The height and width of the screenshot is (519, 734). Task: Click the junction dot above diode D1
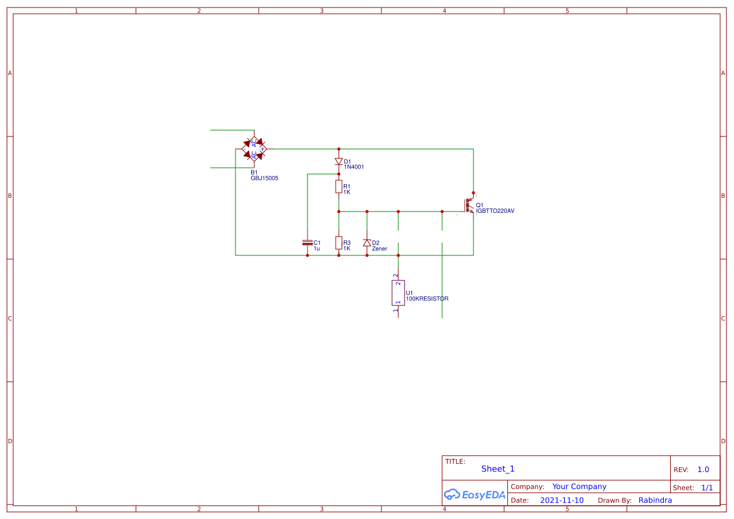click(338, 148)
